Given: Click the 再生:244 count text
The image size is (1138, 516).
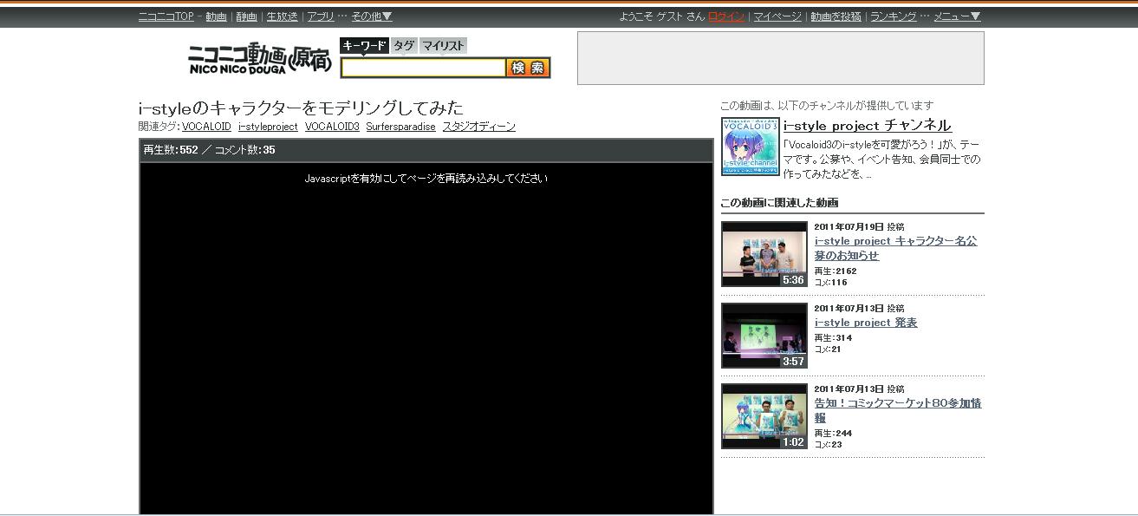Looking at the screenshot, I should click(x=833, y=434).
